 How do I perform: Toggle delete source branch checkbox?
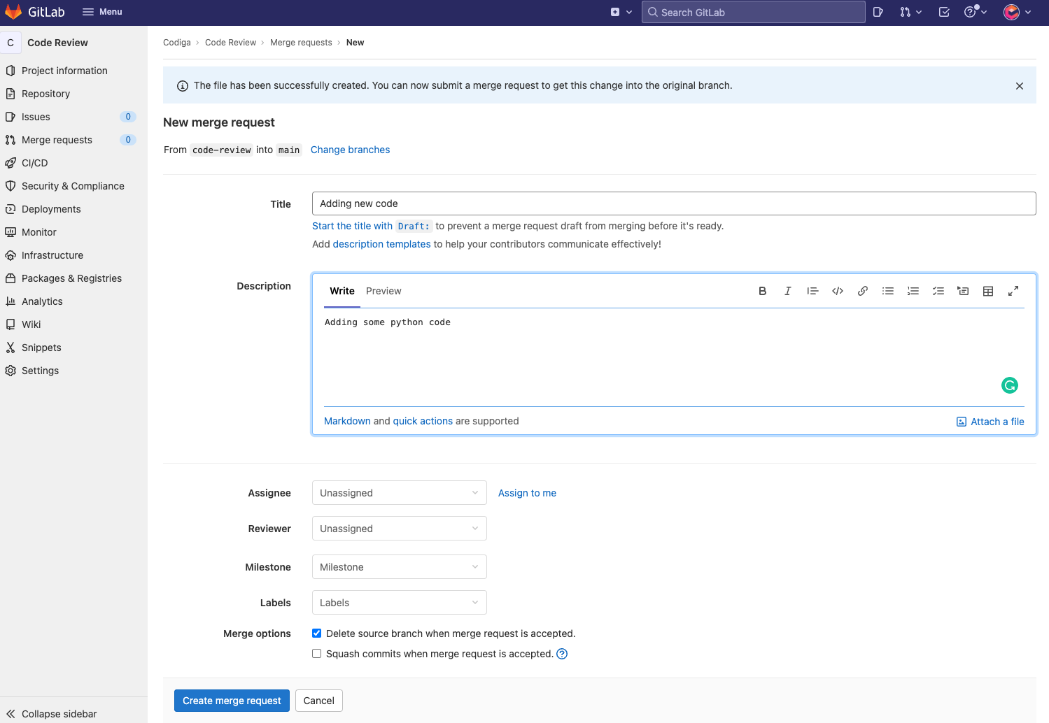coord(317,633)
